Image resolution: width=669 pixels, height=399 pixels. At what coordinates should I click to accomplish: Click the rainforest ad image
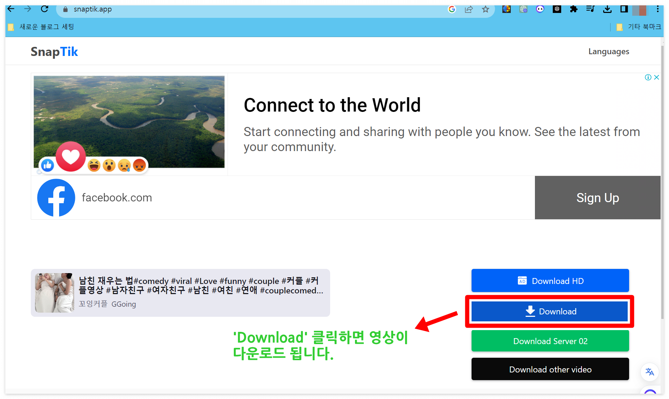(129, 122)
